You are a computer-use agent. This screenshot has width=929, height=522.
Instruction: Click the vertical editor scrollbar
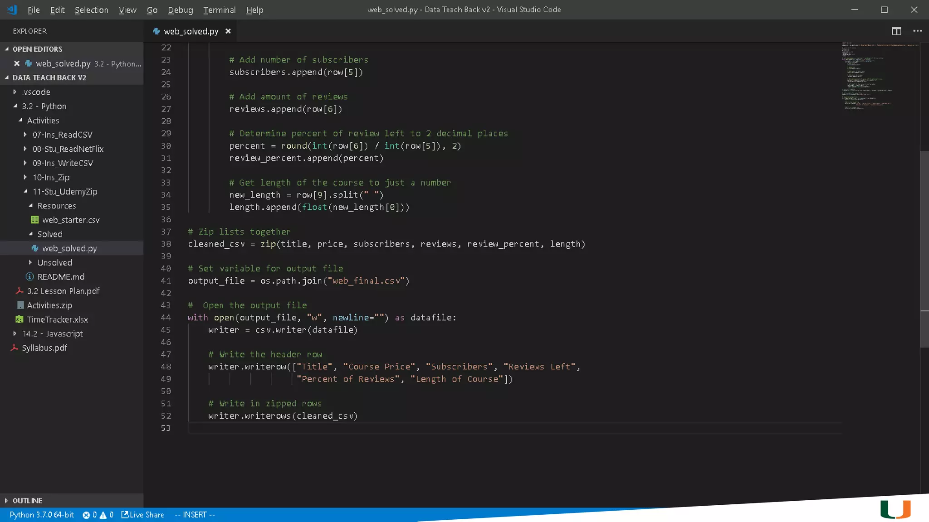click(924, 249)
